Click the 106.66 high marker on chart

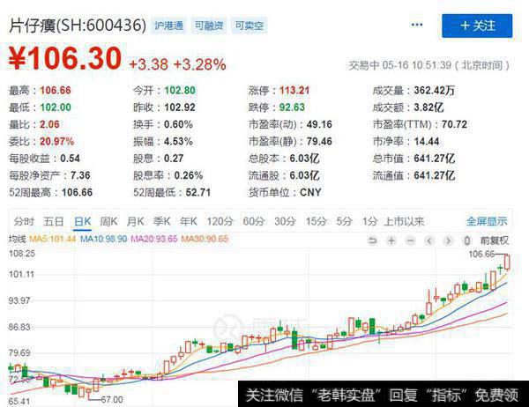point(481,254)
